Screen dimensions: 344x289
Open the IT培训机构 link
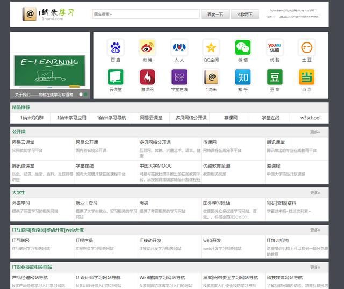[278, 241]
